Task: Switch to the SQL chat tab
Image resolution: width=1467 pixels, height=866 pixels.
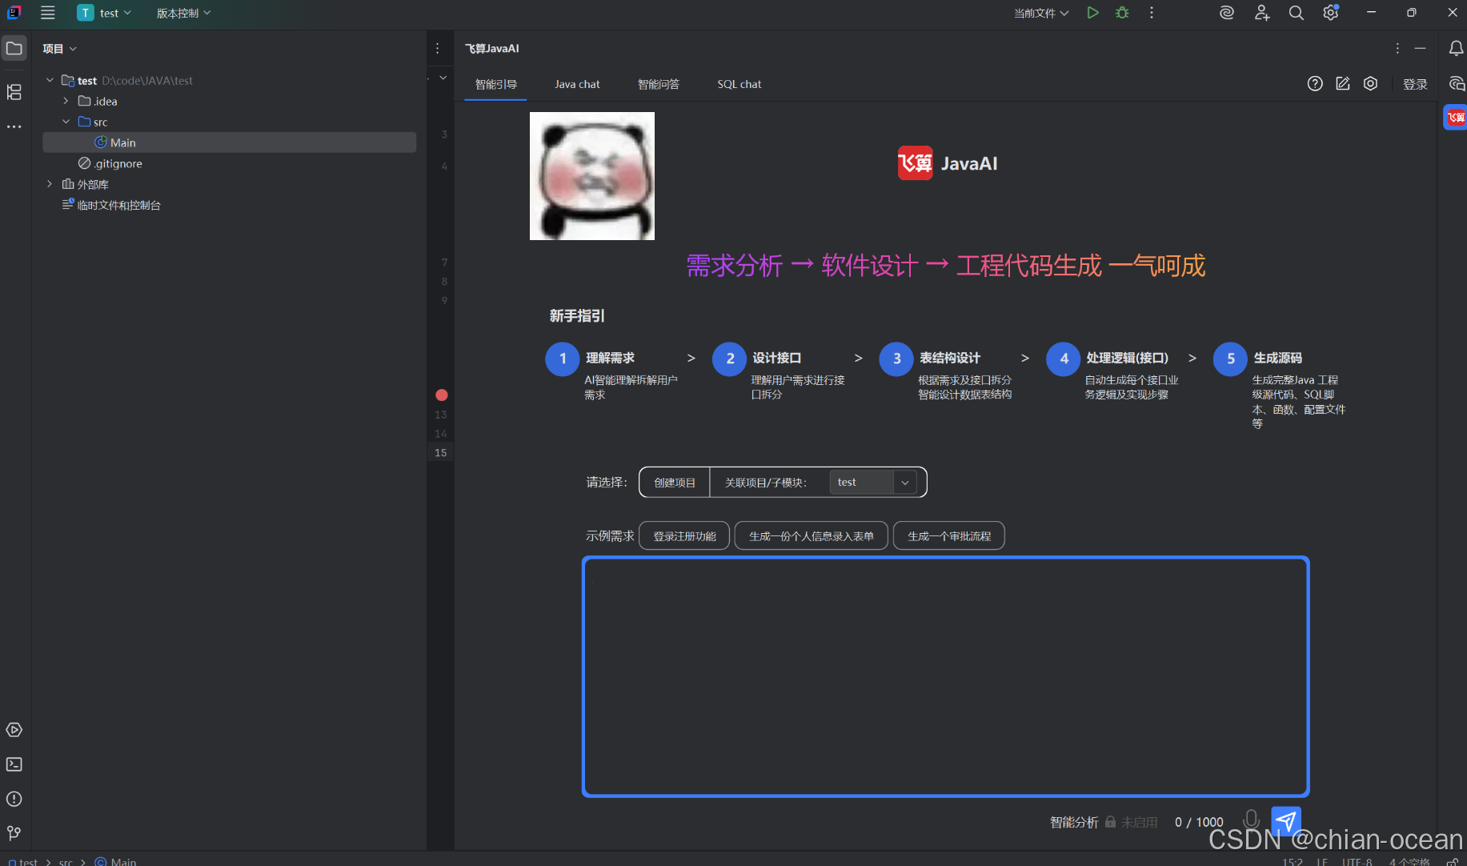Action: 740,84
